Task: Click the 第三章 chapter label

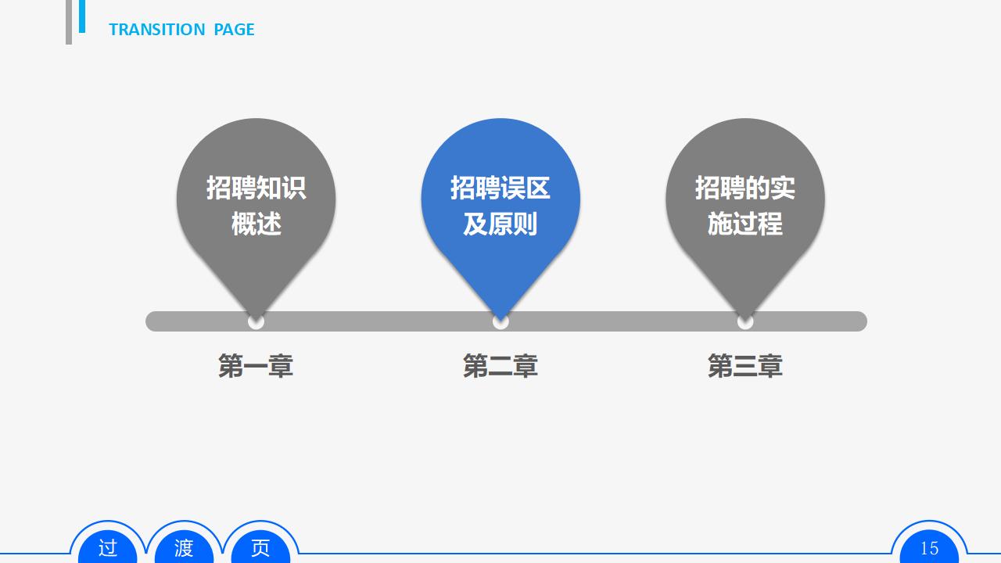Action: click(x=745, y=366)
